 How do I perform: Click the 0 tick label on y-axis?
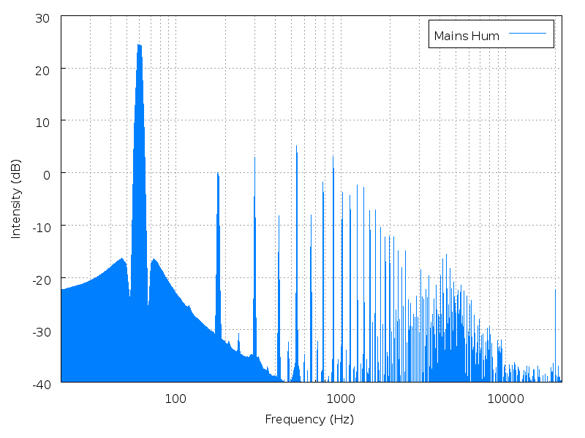pyautogui.click(x=44, y=173)
